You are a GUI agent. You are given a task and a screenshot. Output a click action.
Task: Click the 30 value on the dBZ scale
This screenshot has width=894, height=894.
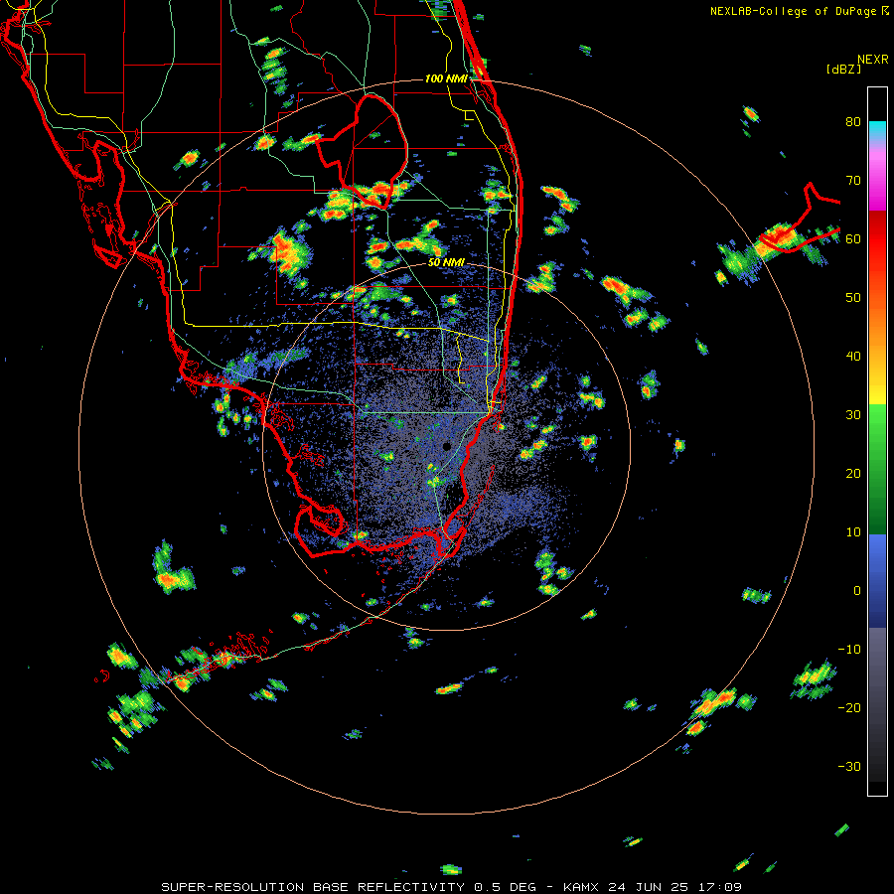853,415
